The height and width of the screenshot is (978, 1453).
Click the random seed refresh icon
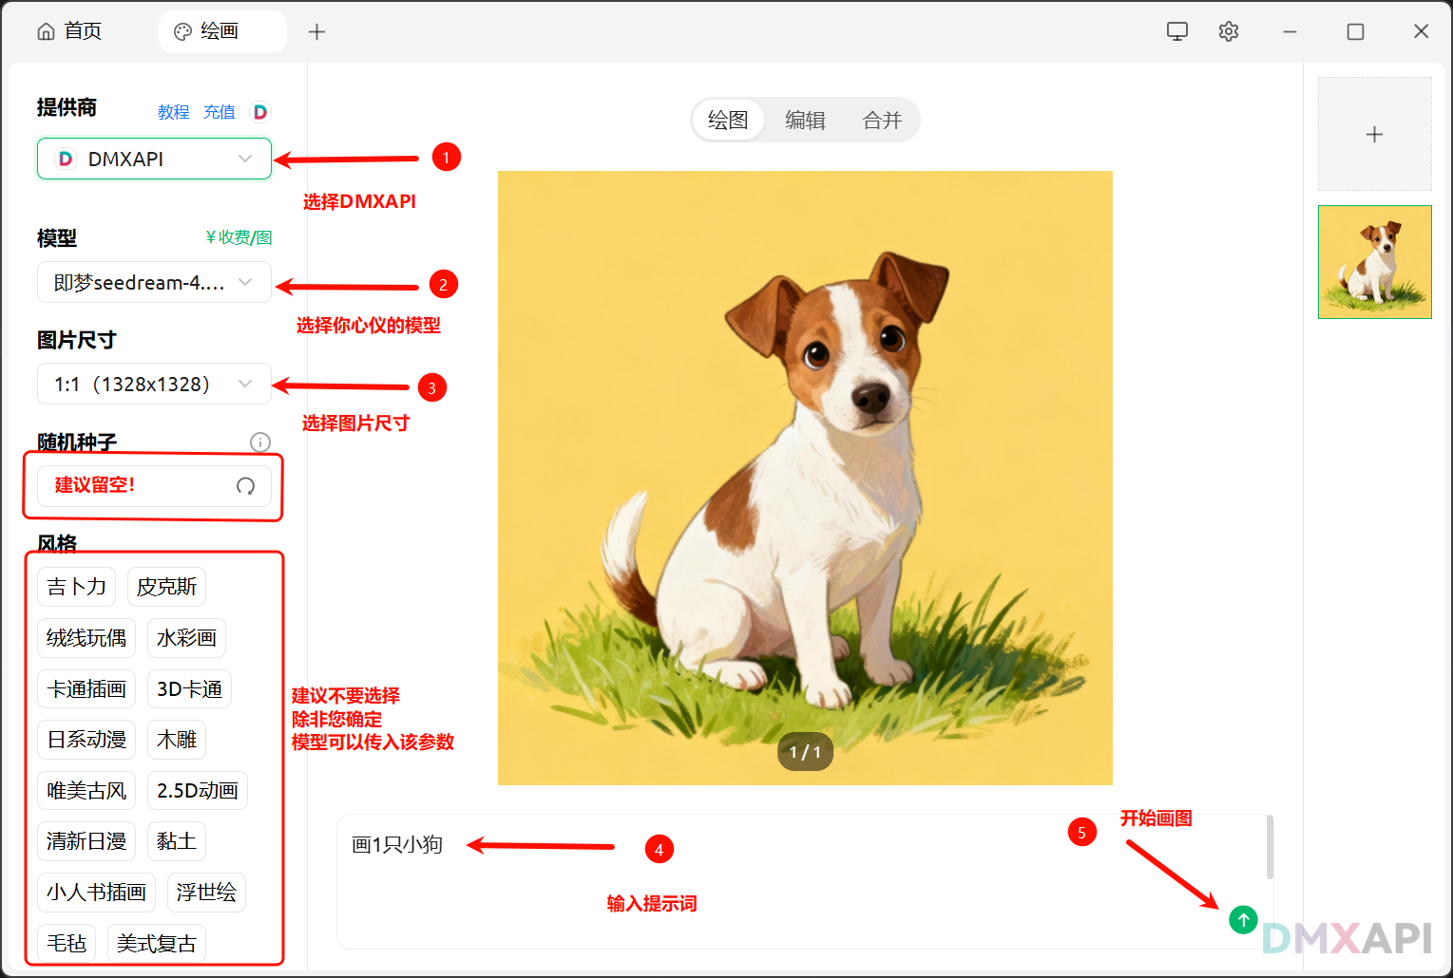tap(245, 486)
